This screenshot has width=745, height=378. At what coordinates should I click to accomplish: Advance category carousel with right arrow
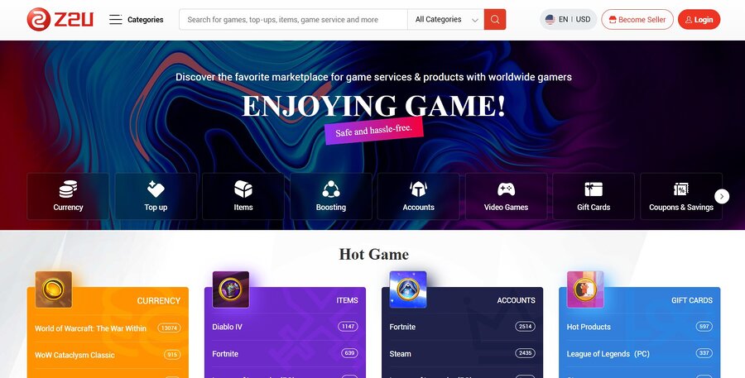tap(722, 196)
